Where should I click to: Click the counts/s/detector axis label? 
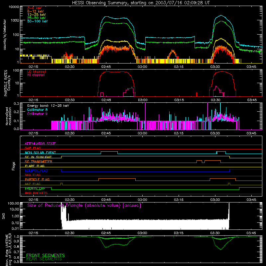pyautogui.click(x=5, y=35)
